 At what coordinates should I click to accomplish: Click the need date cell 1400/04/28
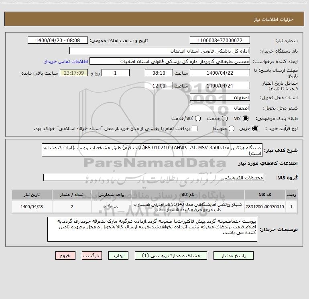(x=32, y=207)
